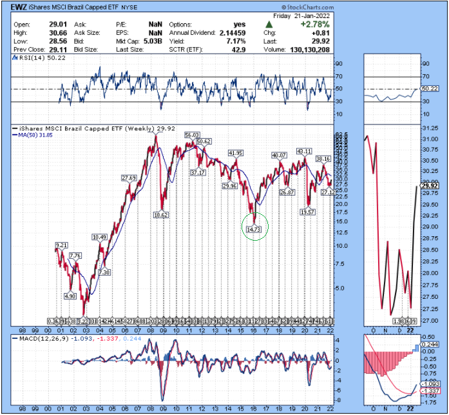Click the 7.76 price label
Image resolution: width=449 pixels, height=415 pixels.
click(x=75, y=256)
